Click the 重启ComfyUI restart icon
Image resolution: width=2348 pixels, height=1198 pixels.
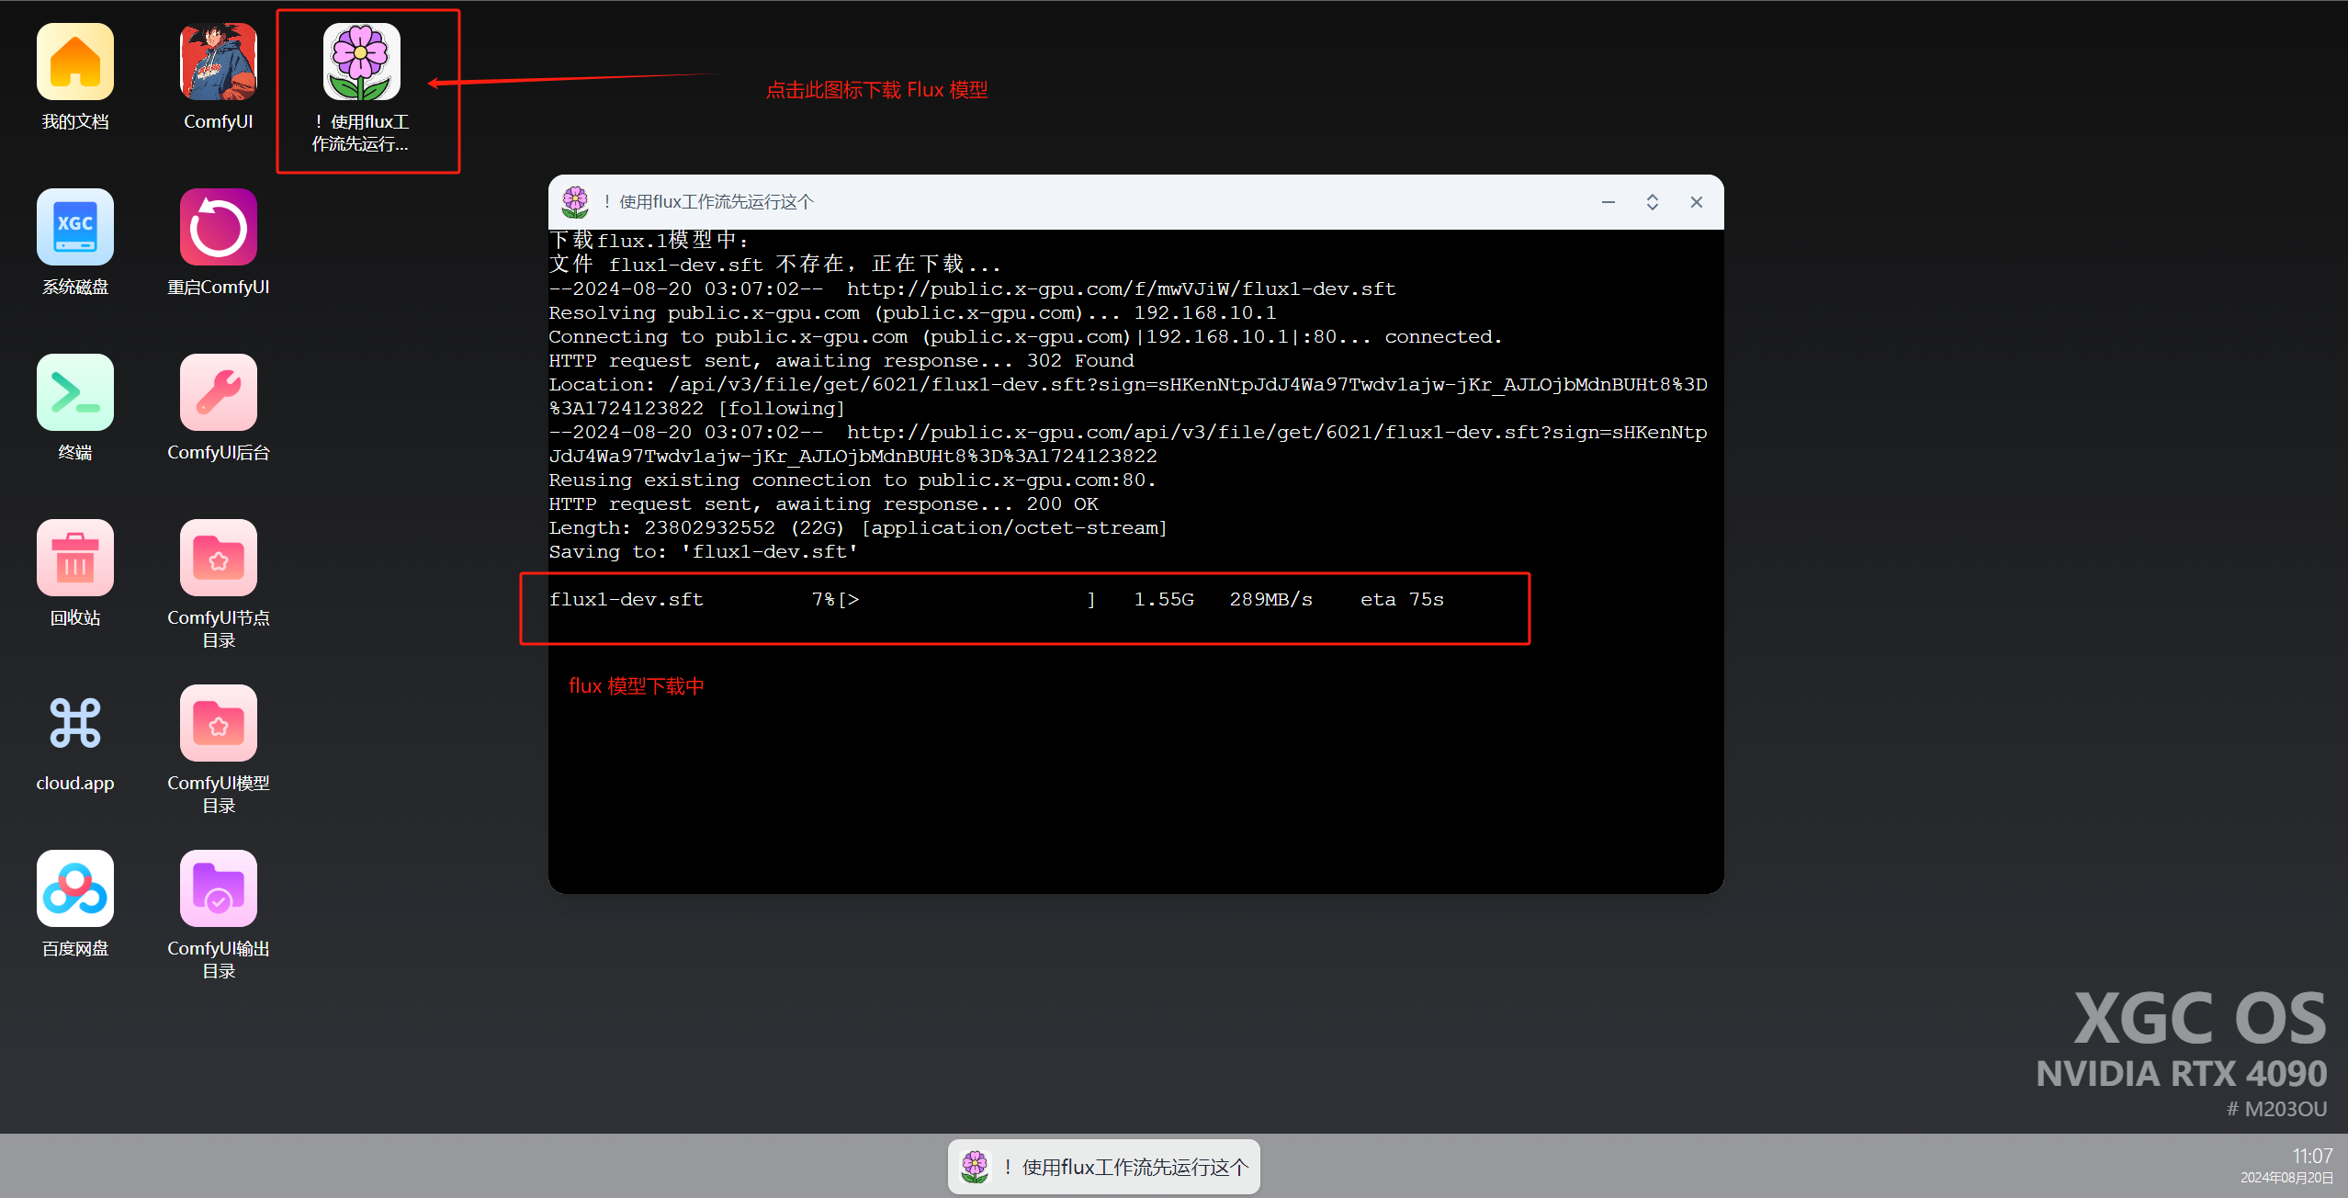click(219, 227)
